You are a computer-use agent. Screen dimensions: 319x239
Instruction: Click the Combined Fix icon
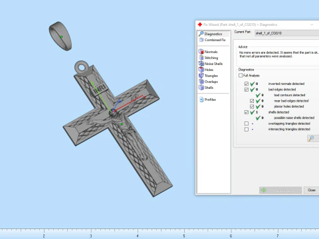point(201,40)
